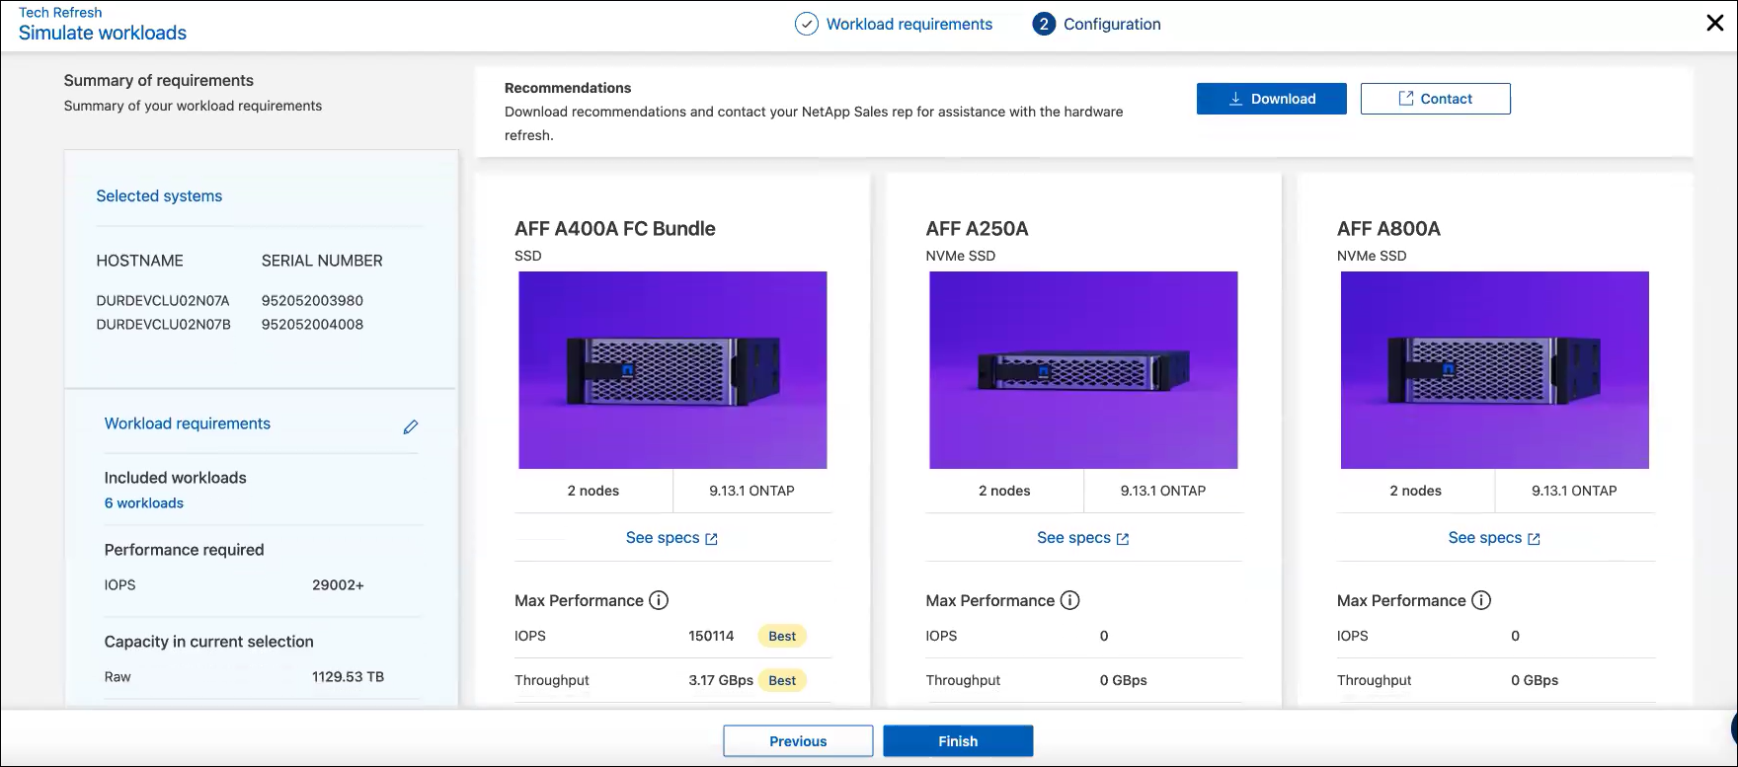Download the recommendations
This screenshot has width=1738, height=767.
(1271, 99)
